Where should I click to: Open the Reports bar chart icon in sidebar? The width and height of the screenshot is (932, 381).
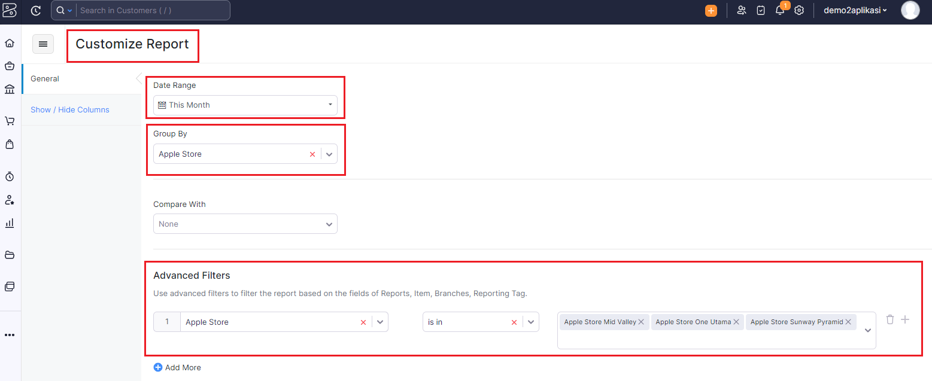pos(10,223)
